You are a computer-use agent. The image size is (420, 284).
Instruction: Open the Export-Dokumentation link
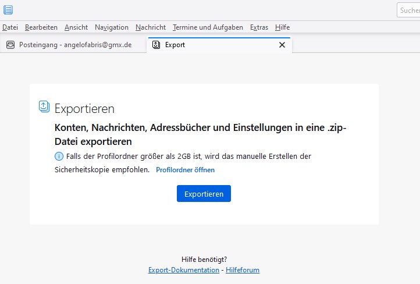pyautogui.click(x=184, y=270)
